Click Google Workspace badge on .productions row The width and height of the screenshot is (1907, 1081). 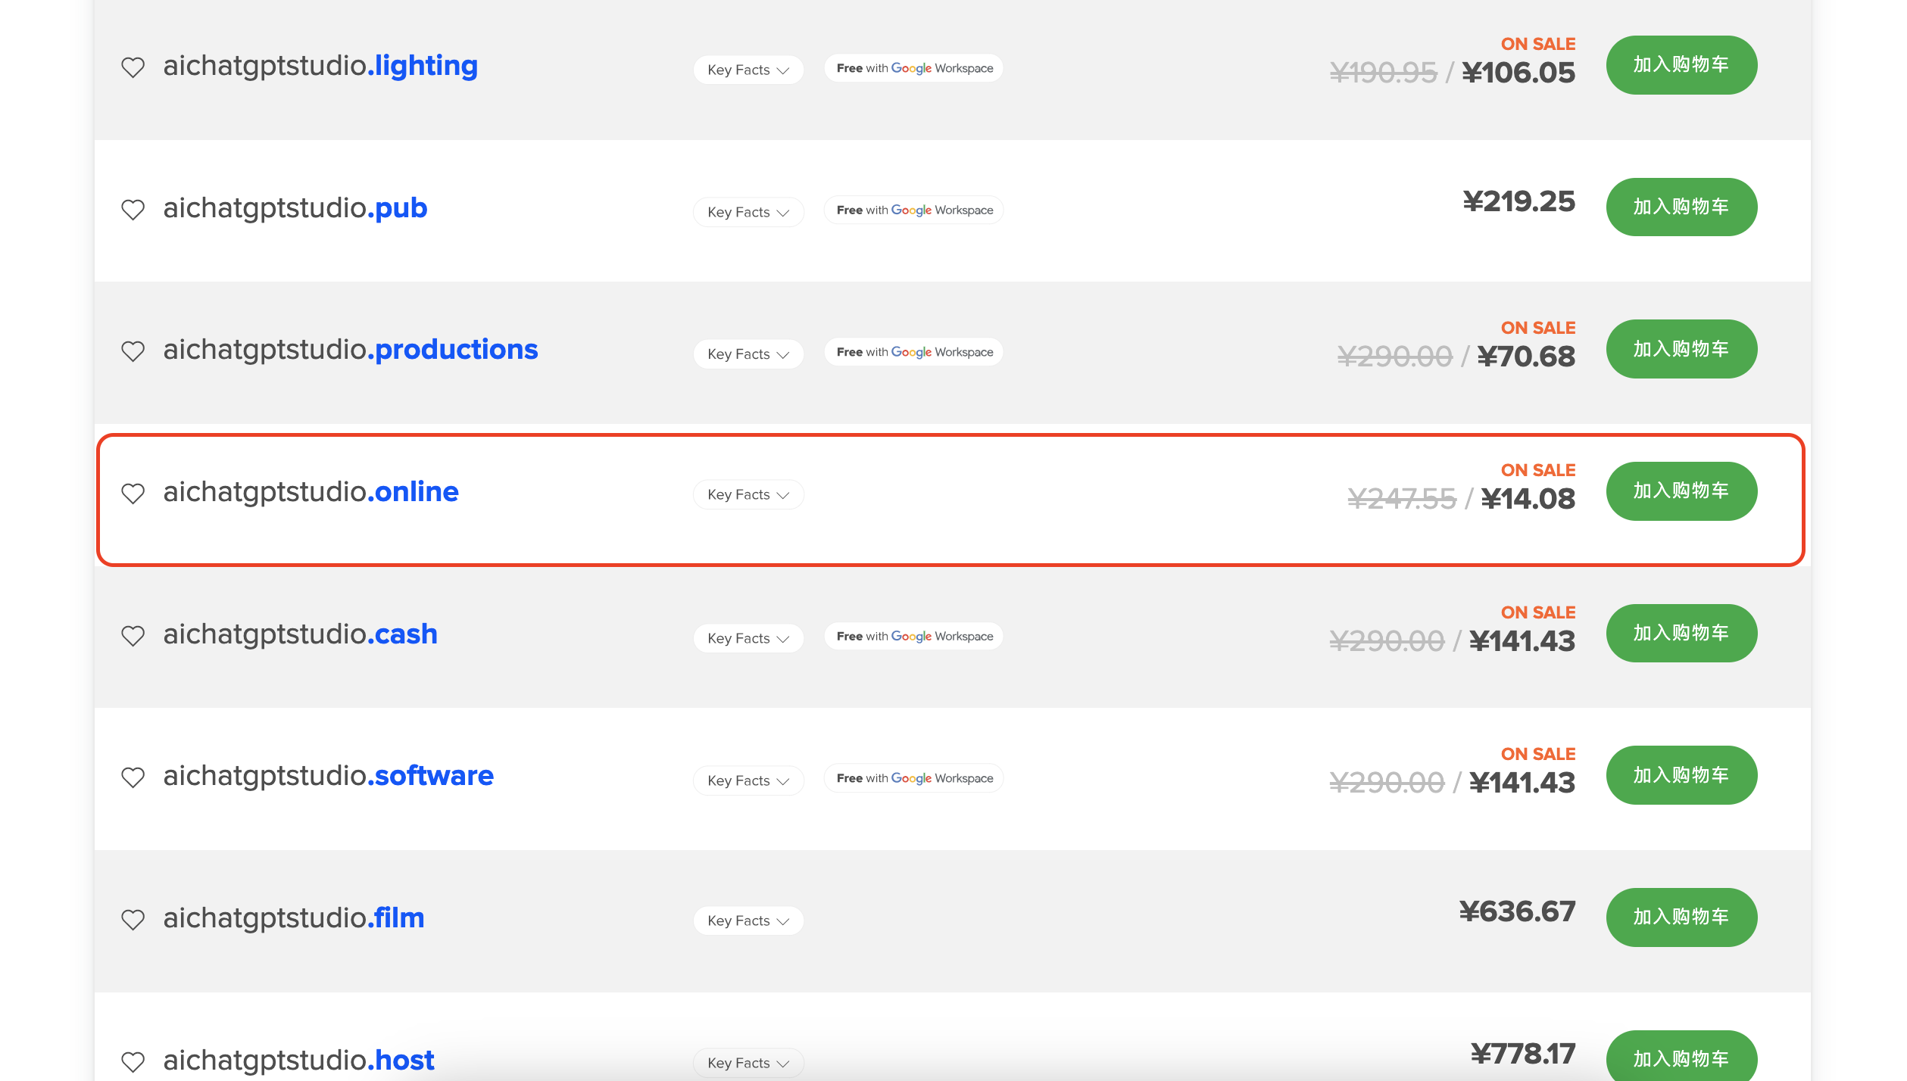pyautogui.click(x=913, y=352)
